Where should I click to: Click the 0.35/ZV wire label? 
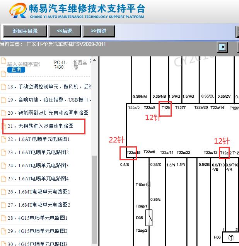[x=224, y=96]
